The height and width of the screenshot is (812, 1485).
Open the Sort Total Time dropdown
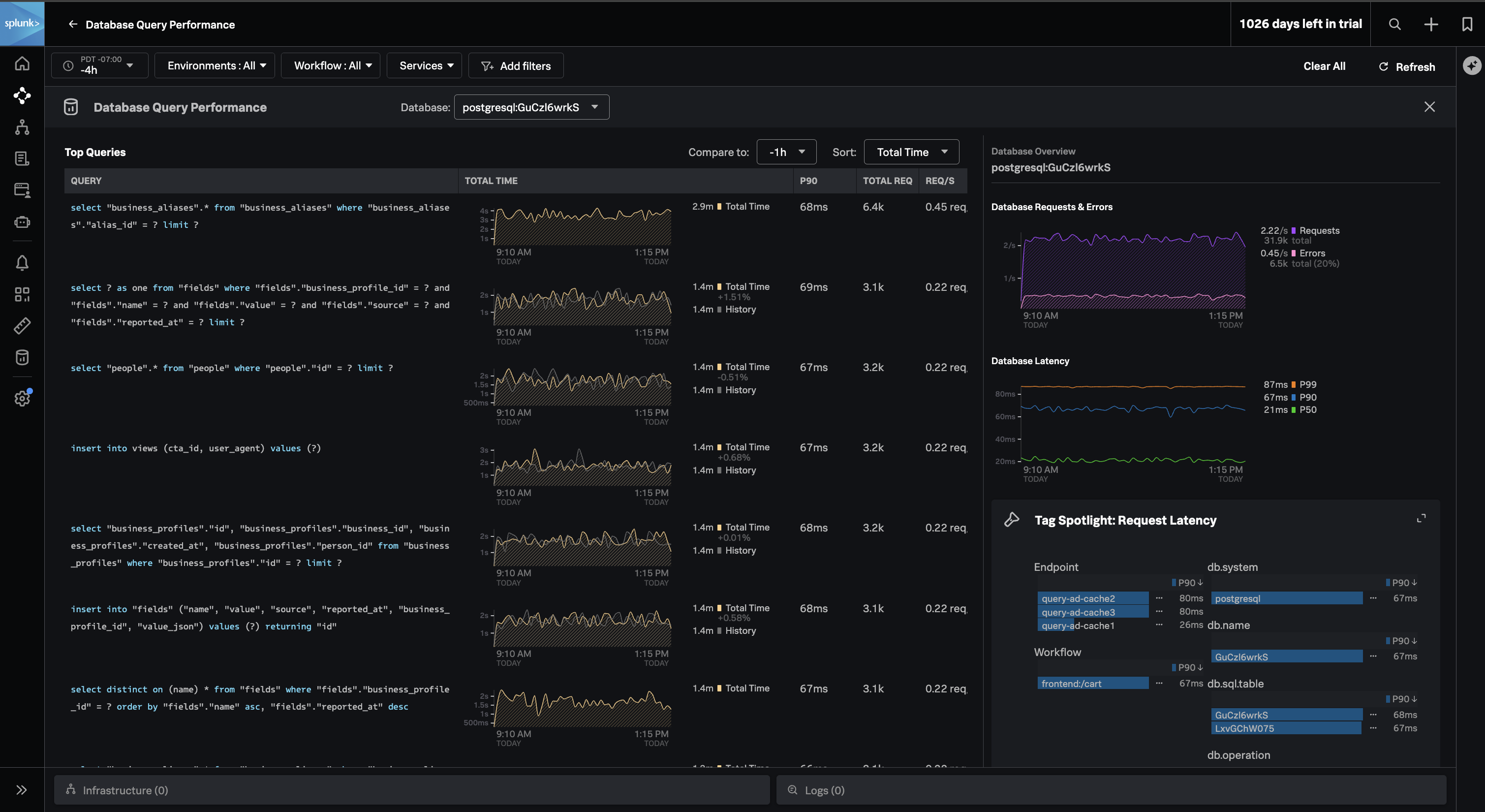coord(911,152)
